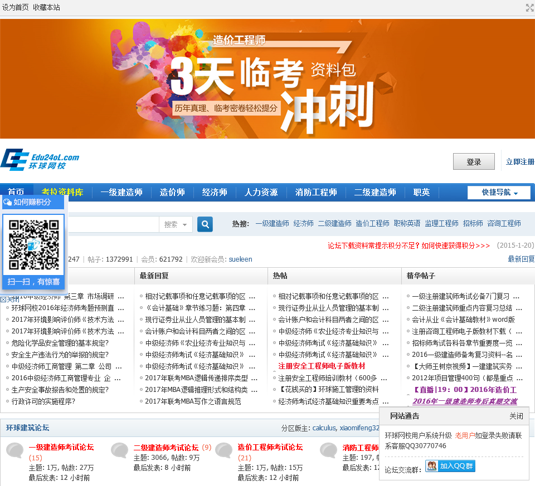This screenshot has height=486, width=535.
Task: Click the 登录 button
Action: click(474, 161)
